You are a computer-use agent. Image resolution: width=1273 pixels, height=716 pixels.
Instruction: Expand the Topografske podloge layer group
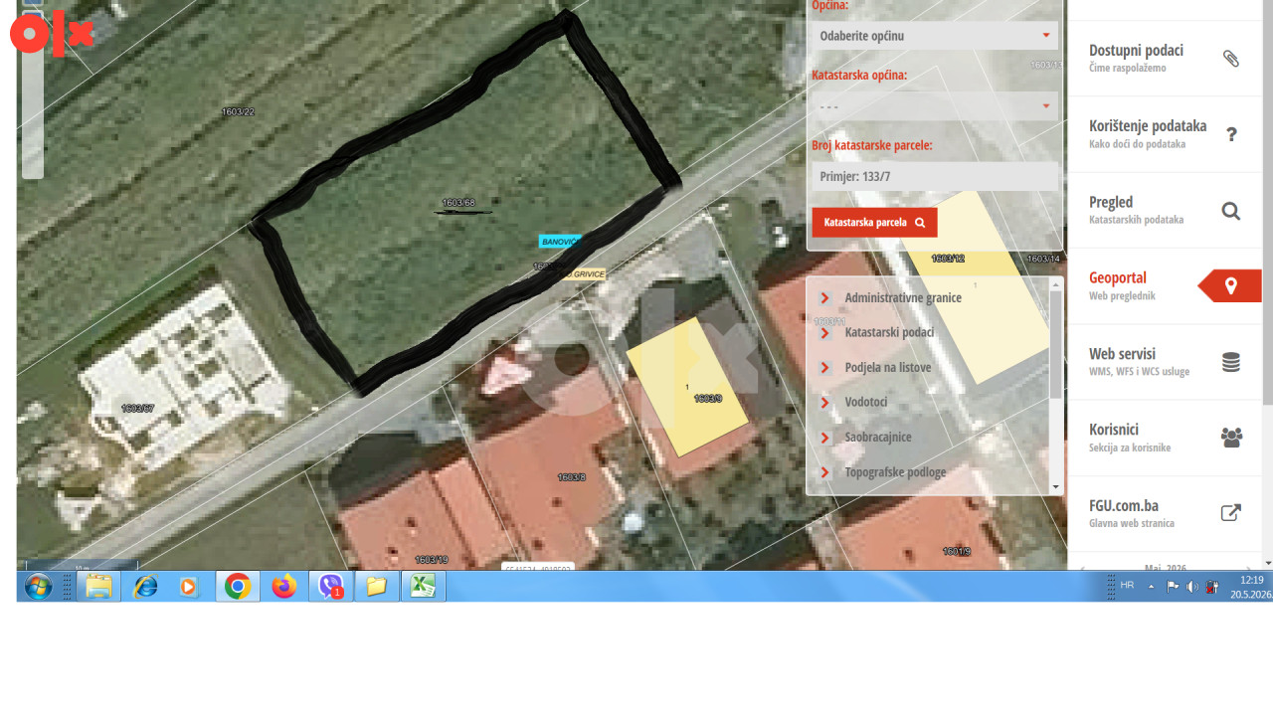(x=824, y=471)
